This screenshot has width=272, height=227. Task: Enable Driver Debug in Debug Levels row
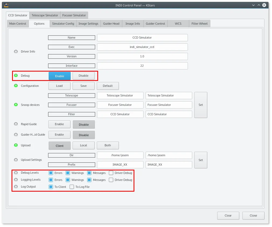tap(111, 173)
